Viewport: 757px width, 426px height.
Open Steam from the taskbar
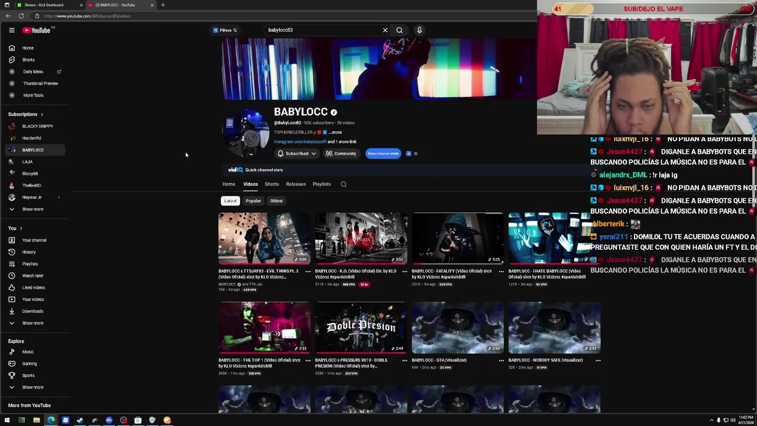(x=80, y=421)
